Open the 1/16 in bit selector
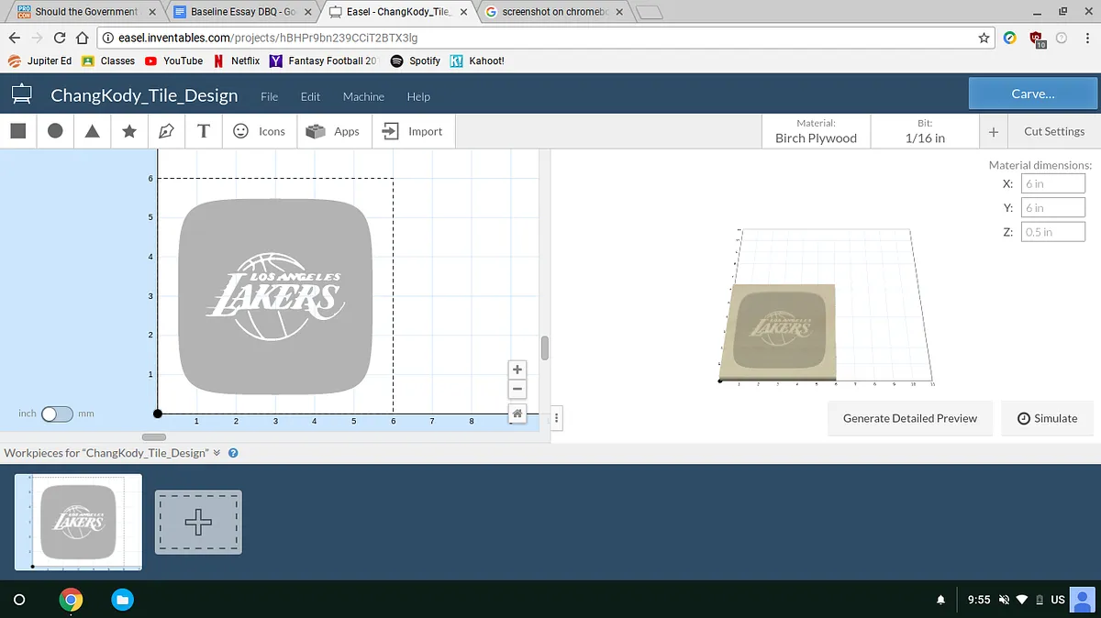The height and width of the screenshot is (618, 1101). (925, 131)
